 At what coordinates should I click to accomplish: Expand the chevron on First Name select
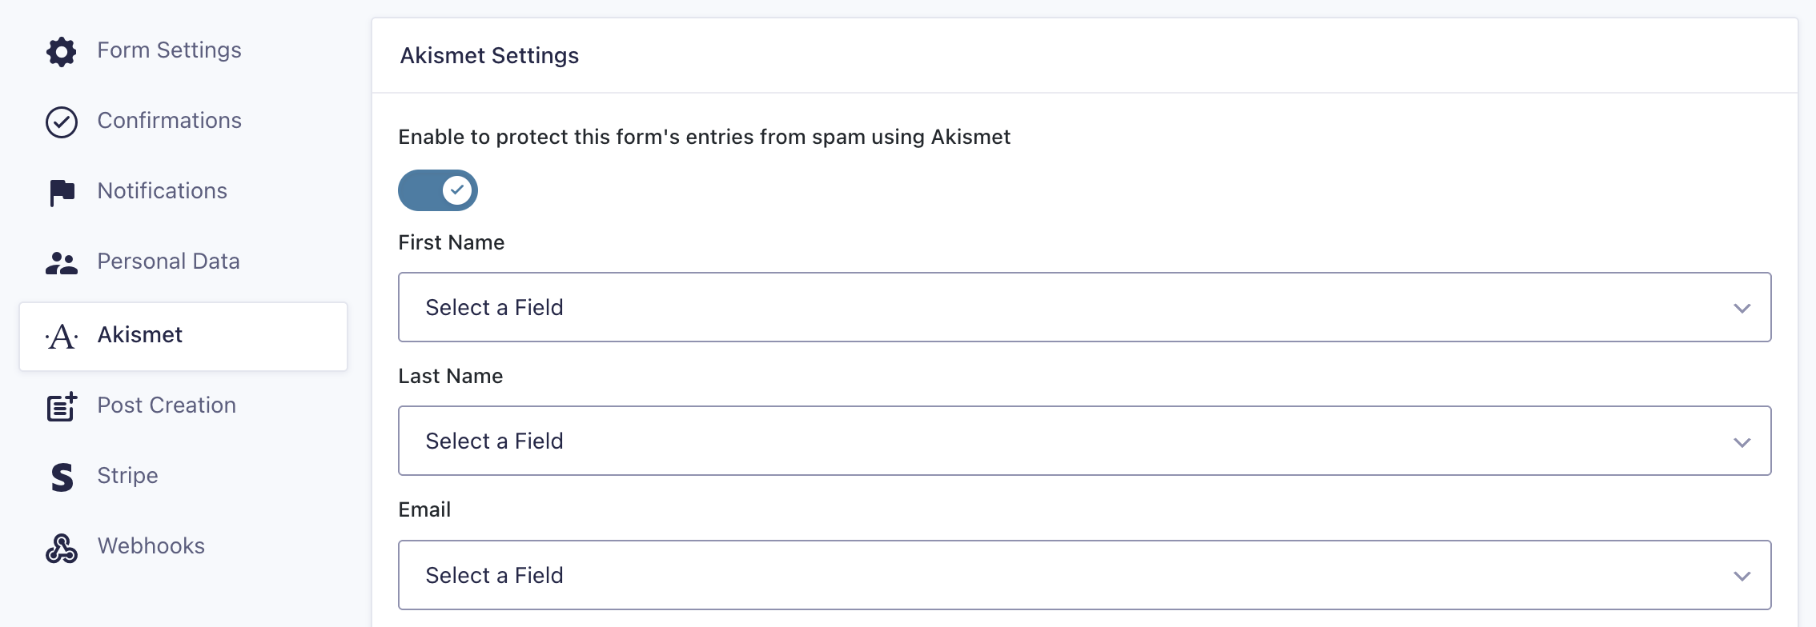coord(1742,308)
